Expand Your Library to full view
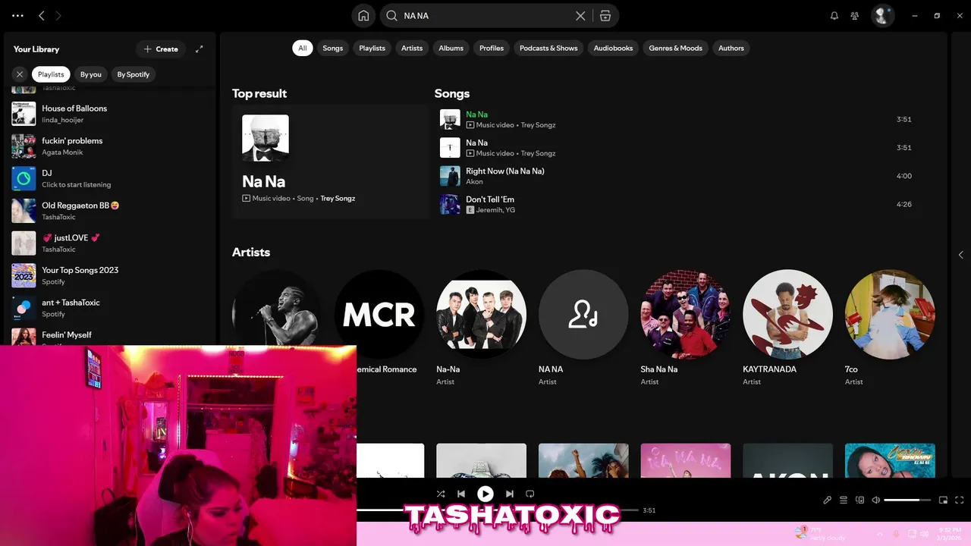This screenshot has width=971, height=546. pyautogui.click(x=200, y=49)
